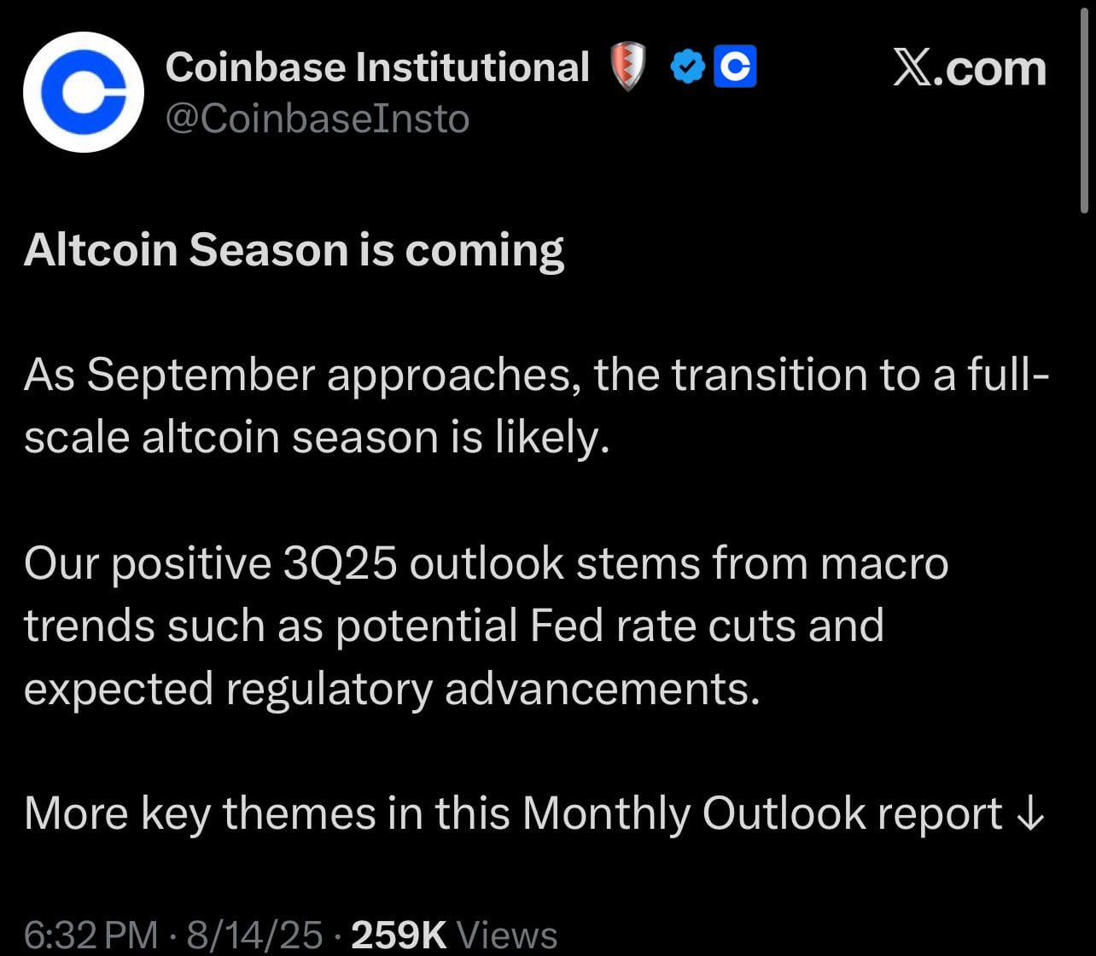
Task: Grab the vertical scrollbar thumb
Action: click(x=1084, y=107)
